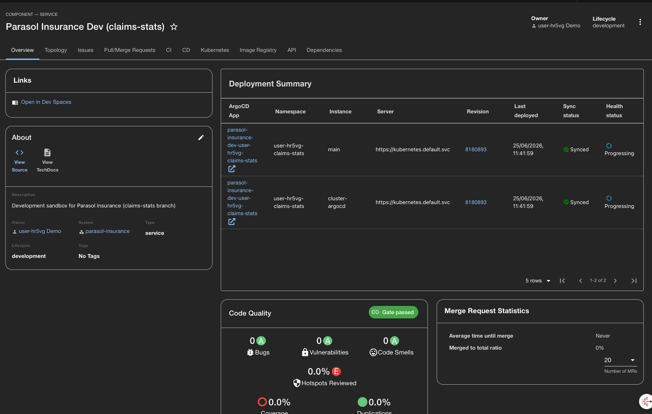
Task: Click the Dev Spaces link icon
Action: [x=15, y=102]
